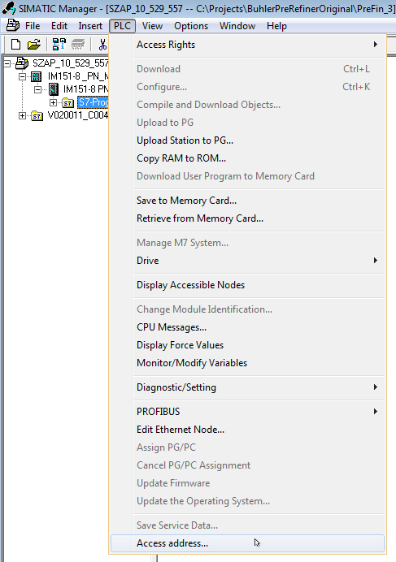Viewport: 396px width, 562px height.
Task: Click the New Project toolbar icon
Action: [15, 45]
